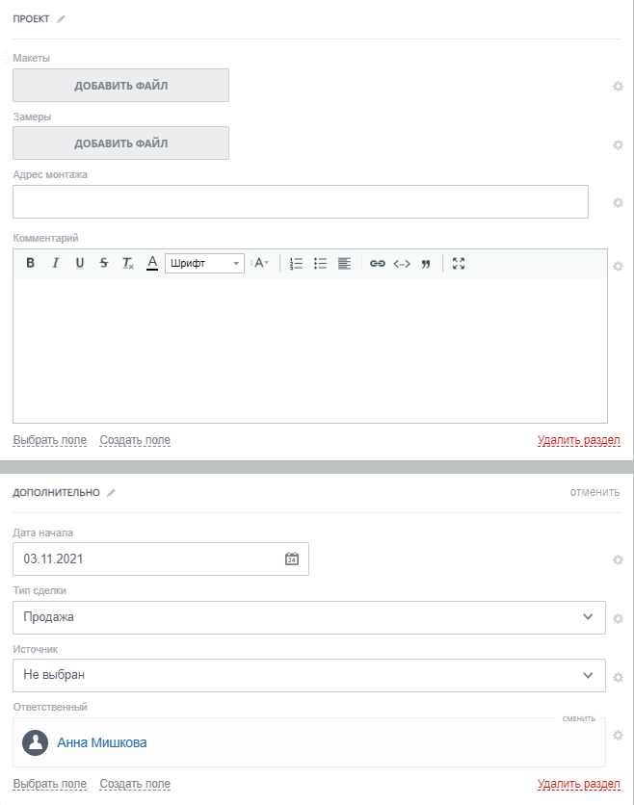Insert a link in the comment
Image resolution: width=634 pixels, height=805 pixels.
377,264
